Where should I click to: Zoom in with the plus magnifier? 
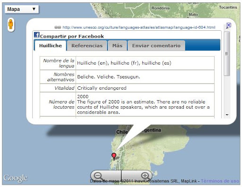pos(145,176)
